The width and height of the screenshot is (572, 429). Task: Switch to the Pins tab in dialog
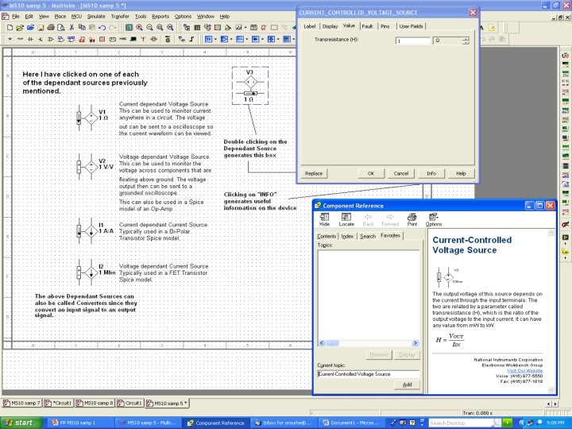click(385, 26)
